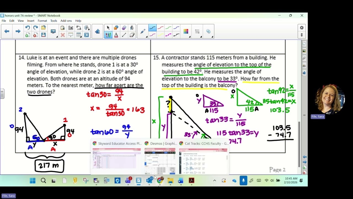The height and width of the screenshot is (199, 353).
Task: Open a Notebook file using folder icon
Action: tap(43, 28)
